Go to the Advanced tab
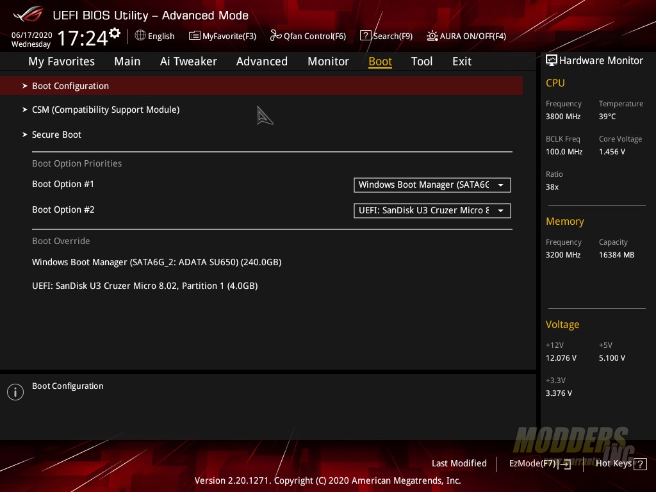 (x=262, y=61)
